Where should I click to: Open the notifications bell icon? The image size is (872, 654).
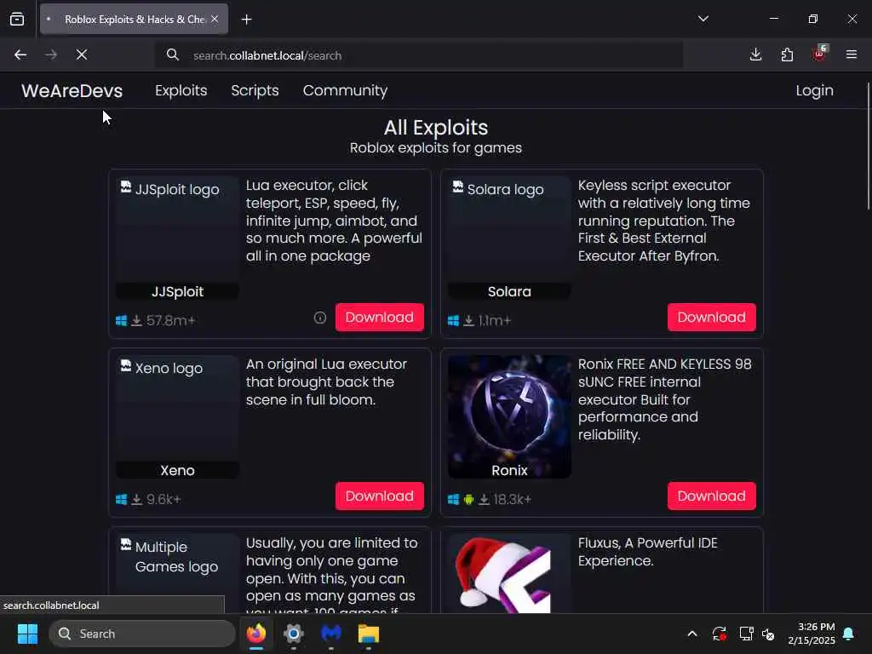point(849,634)
